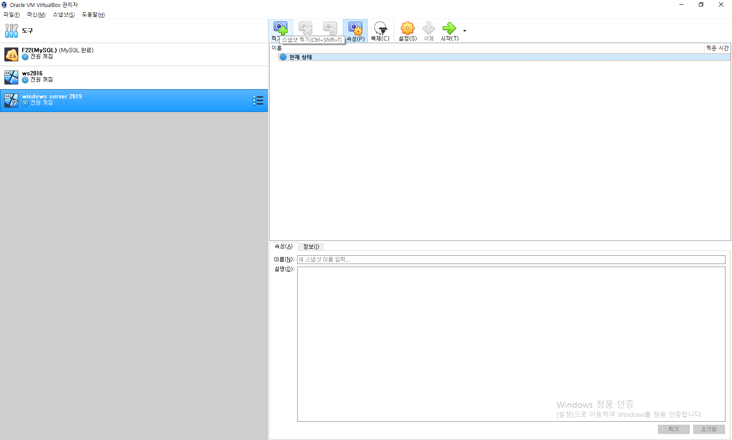The width and height of the screenshot is (732, 440).
Task: Open the windows server 2019 machine tools menu icon
Action: pos(258,101)
